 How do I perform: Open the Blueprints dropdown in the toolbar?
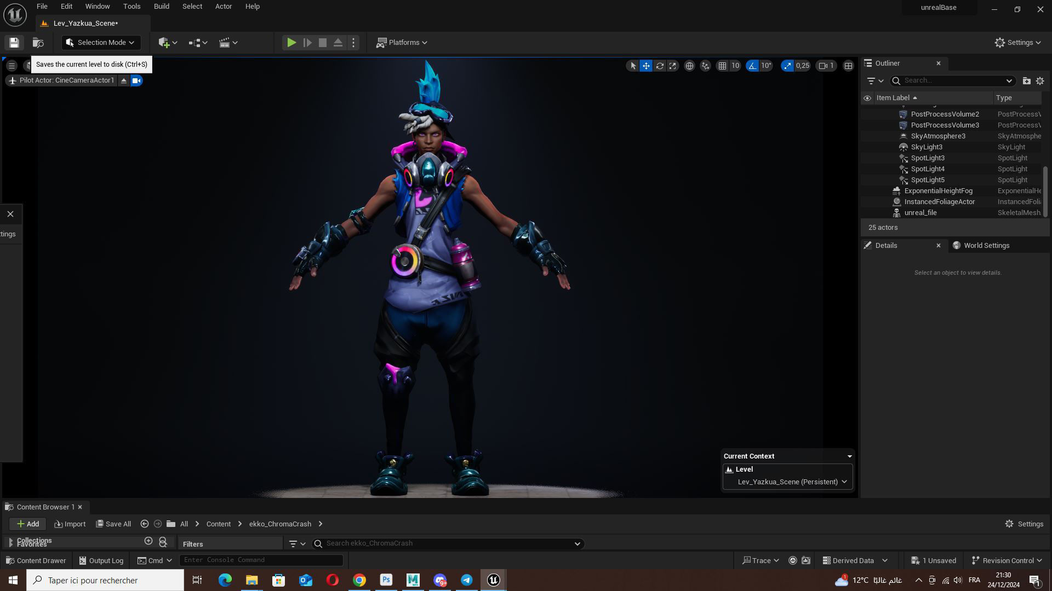[198, 43]
